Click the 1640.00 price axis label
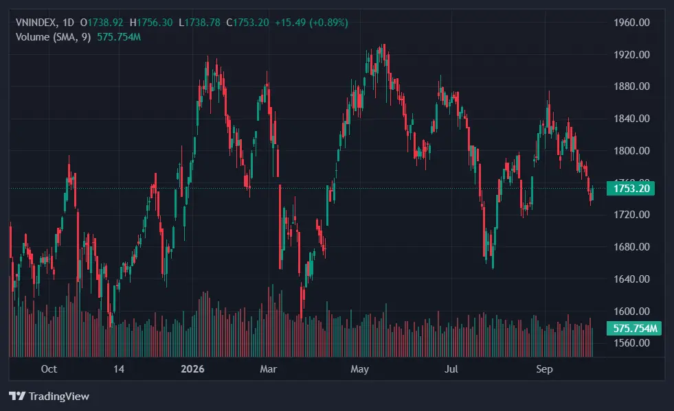 pos(631,279)
